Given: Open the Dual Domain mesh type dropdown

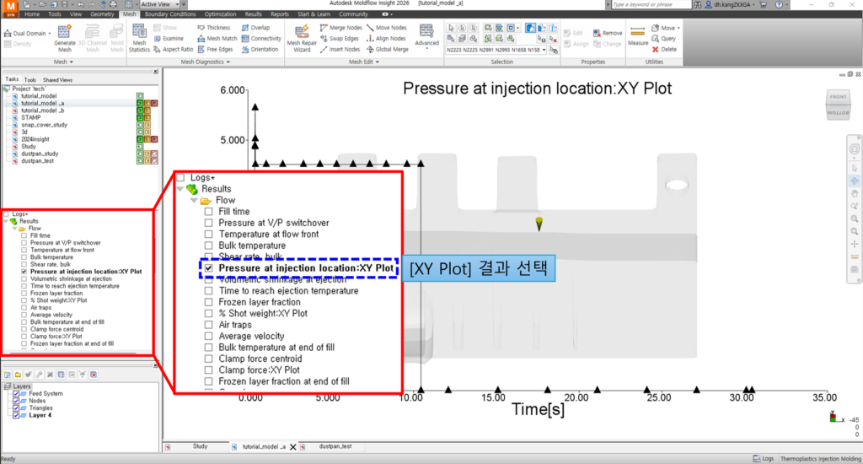Looking at the screenshot, I should (x=26, y=33).
